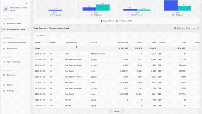Sort by Channel Group column header
The height and width of the screenshot is (114, 202).
point(71,42)
